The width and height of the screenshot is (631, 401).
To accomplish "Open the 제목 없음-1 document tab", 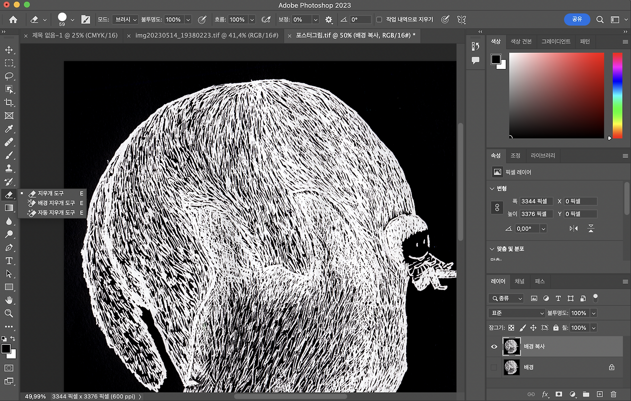I will click(x=74, y=36).
